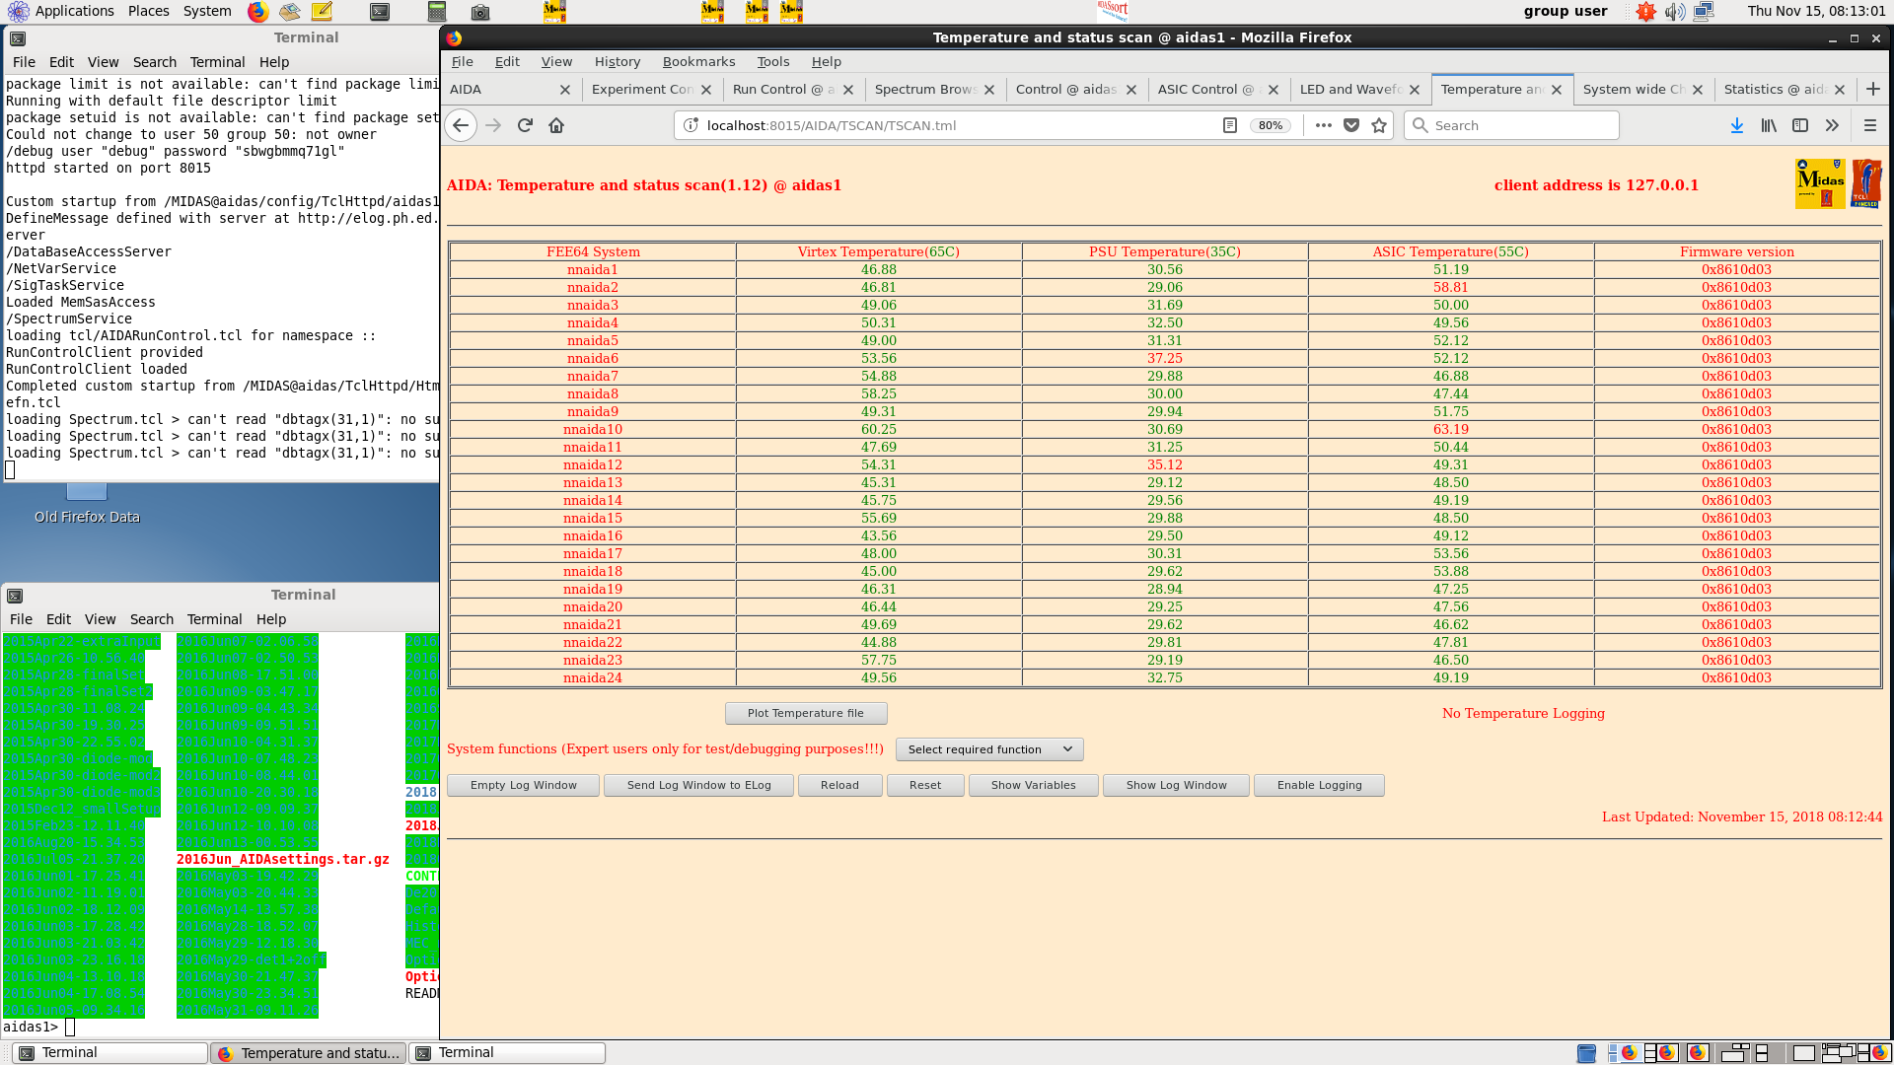Image resolution: width=1894 pixels, height=1065 pixels.
Task: Open Firefox downloads arrow icon
Action: pos(1737,125)
